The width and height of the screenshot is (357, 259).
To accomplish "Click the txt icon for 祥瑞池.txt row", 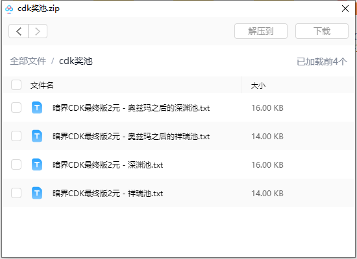I will (x=37, y=193).
